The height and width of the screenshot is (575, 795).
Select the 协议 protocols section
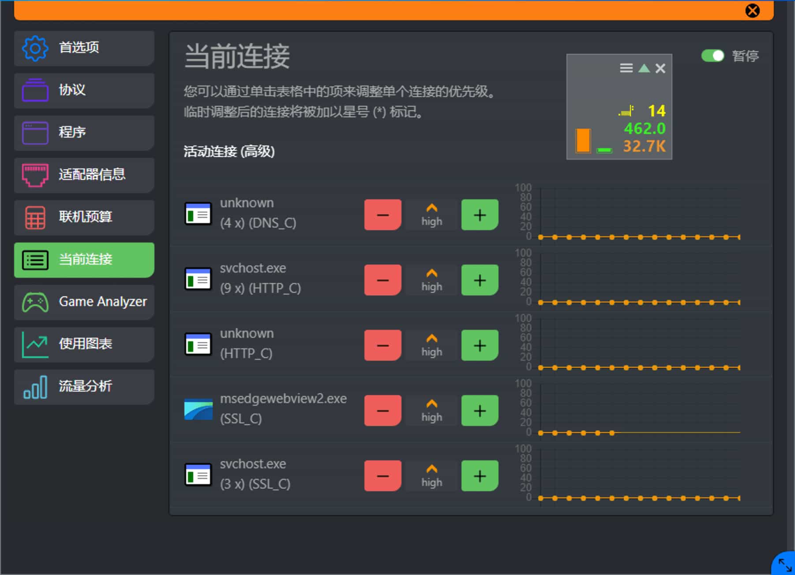84,90
